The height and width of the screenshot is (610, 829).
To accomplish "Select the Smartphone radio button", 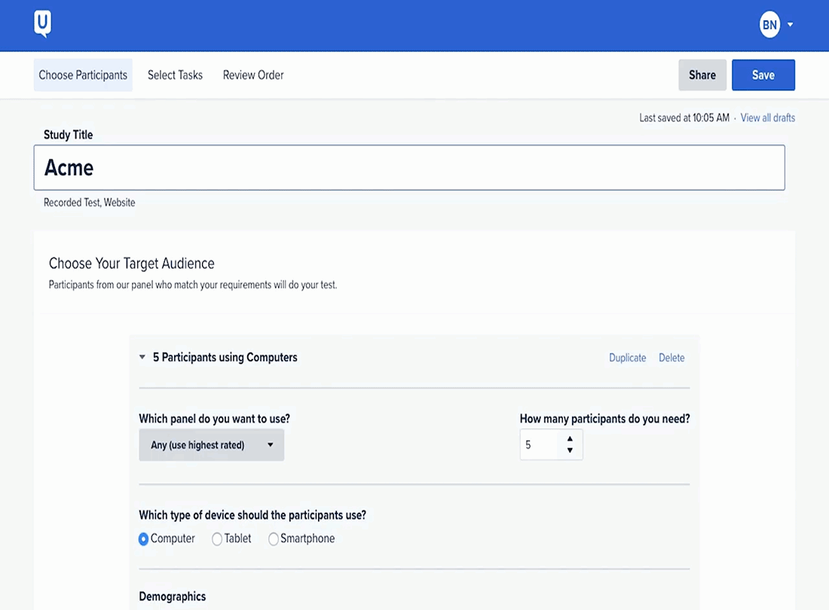I will point(274,539).
